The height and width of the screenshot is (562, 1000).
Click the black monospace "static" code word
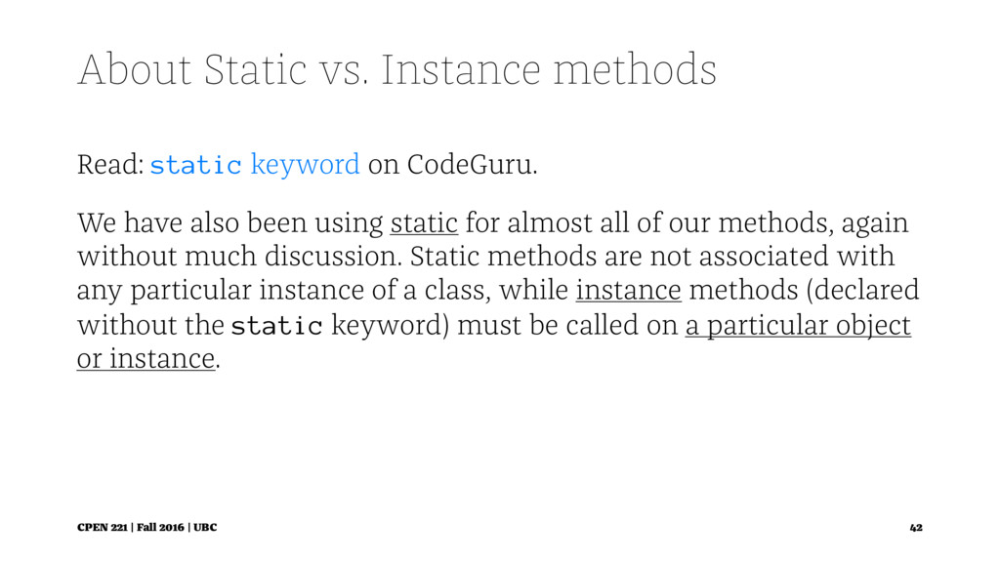276,326
